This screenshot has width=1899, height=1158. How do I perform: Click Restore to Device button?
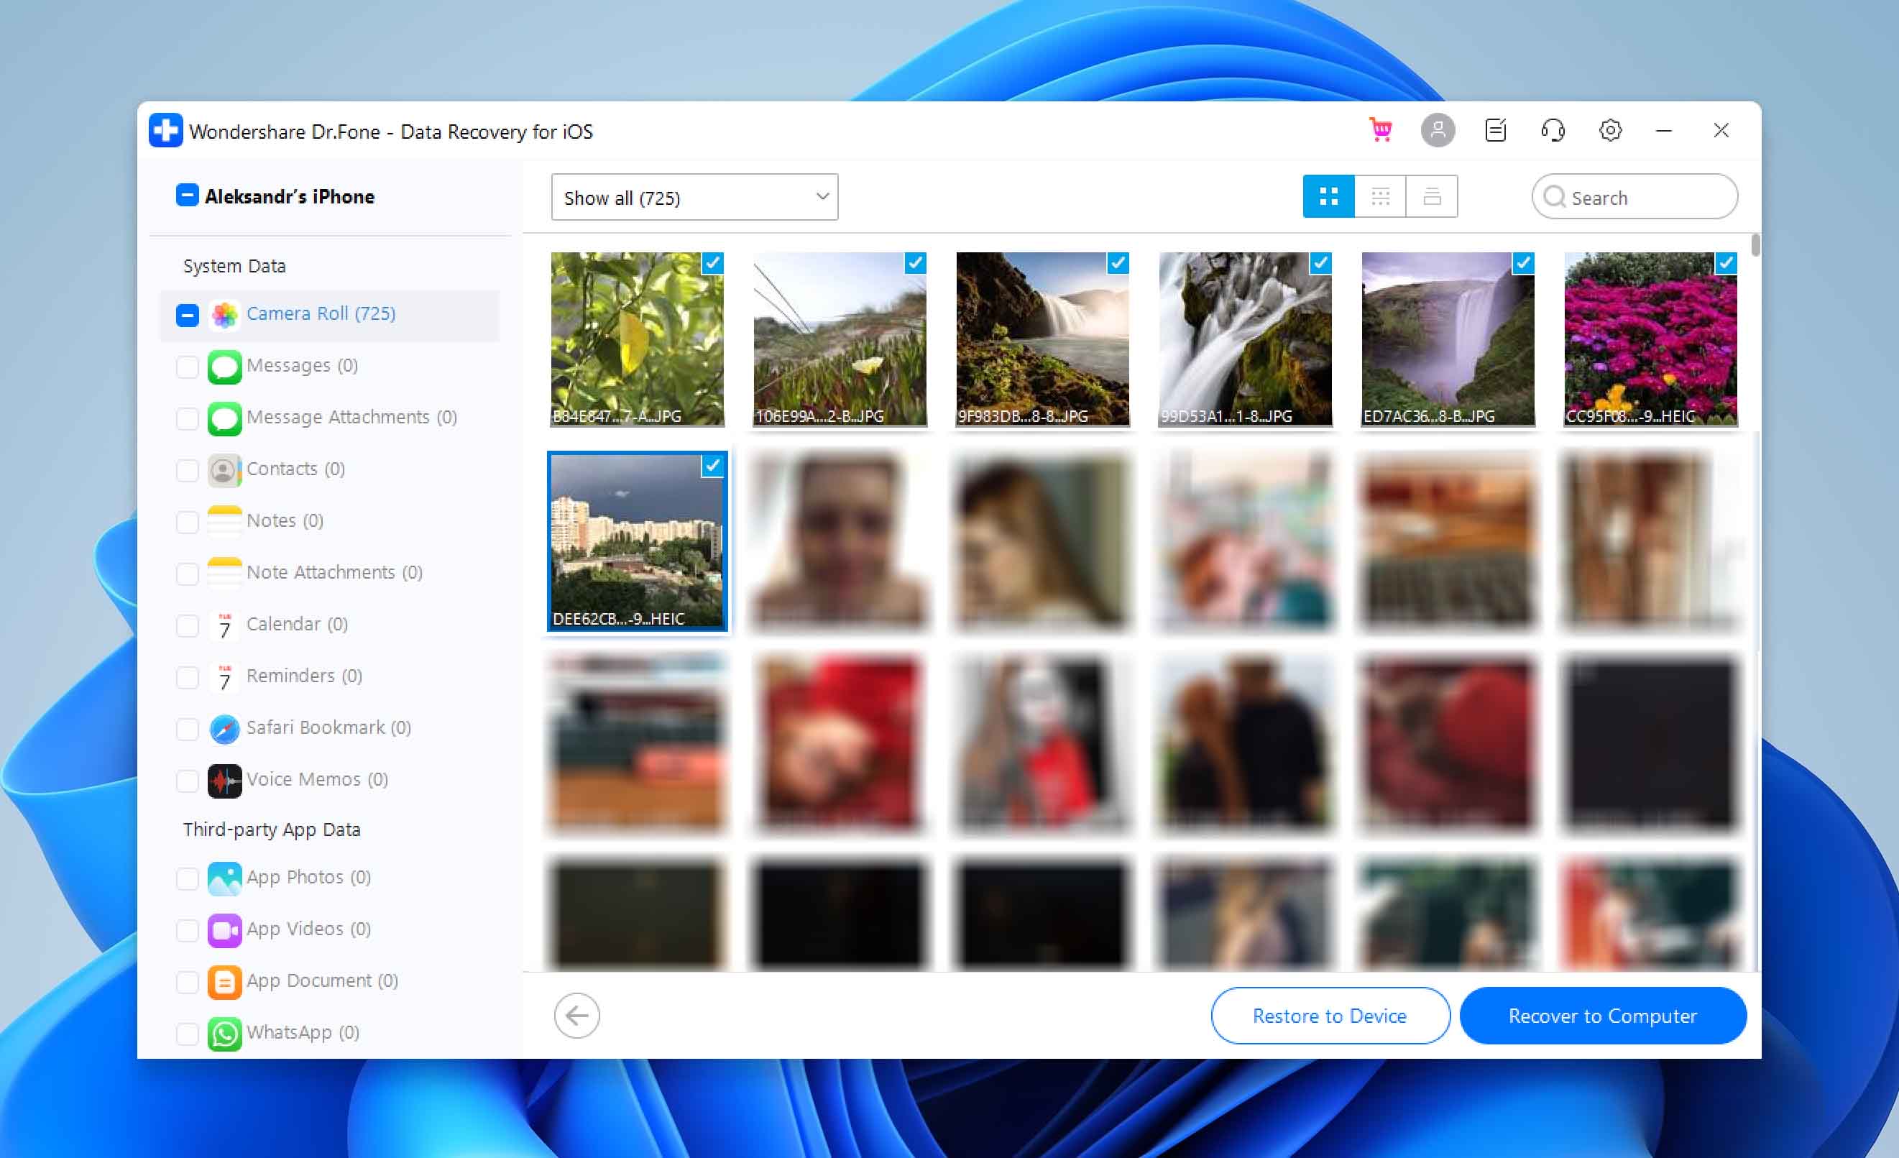click(x=1330, y=1016)
